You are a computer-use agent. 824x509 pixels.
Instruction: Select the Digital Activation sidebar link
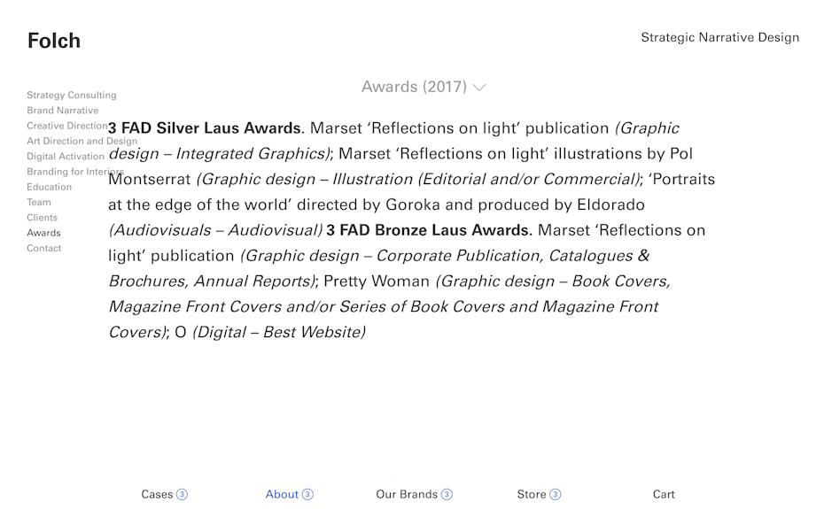tap(66, 157)
